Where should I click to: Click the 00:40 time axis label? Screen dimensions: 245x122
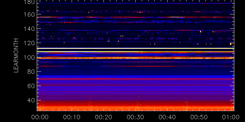pos(167,117)
